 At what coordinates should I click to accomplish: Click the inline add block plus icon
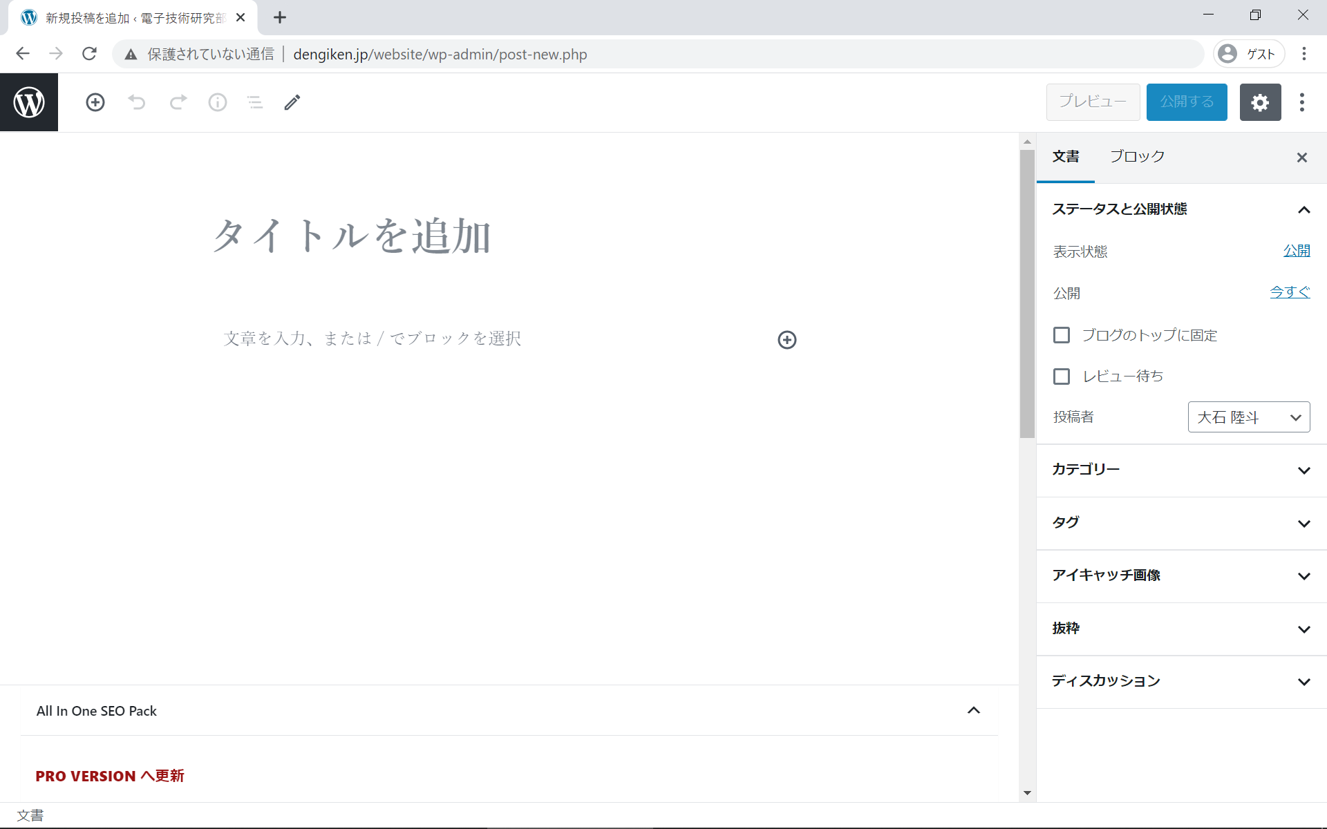pos(787,339)
